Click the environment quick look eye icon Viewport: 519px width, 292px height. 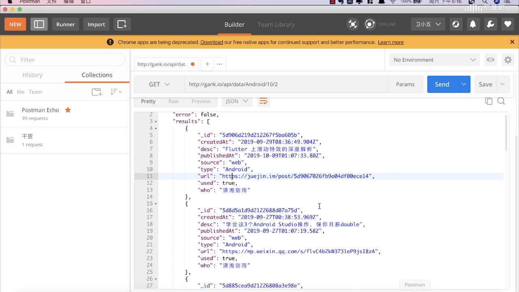pyautogui.click(x=491, y=60)
